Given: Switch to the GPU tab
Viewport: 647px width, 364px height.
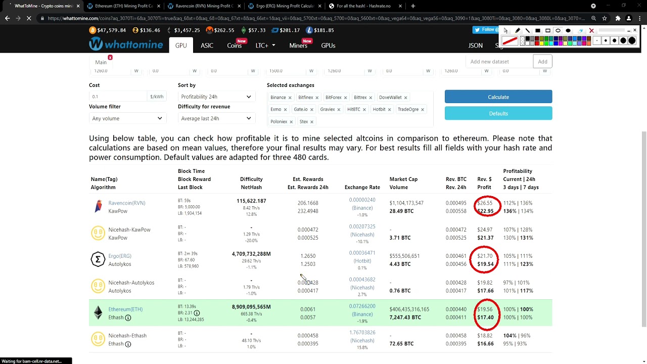Looking at the screenshot, I should tap(181, 45).
